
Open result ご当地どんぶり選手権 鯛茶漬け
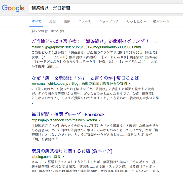click(94, 41)
